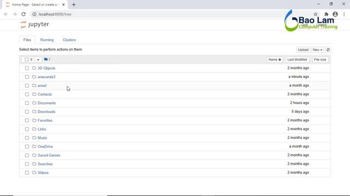Check the Downloads folder checkbox
This screenshot has height=196, width=350.
(27, 112)
